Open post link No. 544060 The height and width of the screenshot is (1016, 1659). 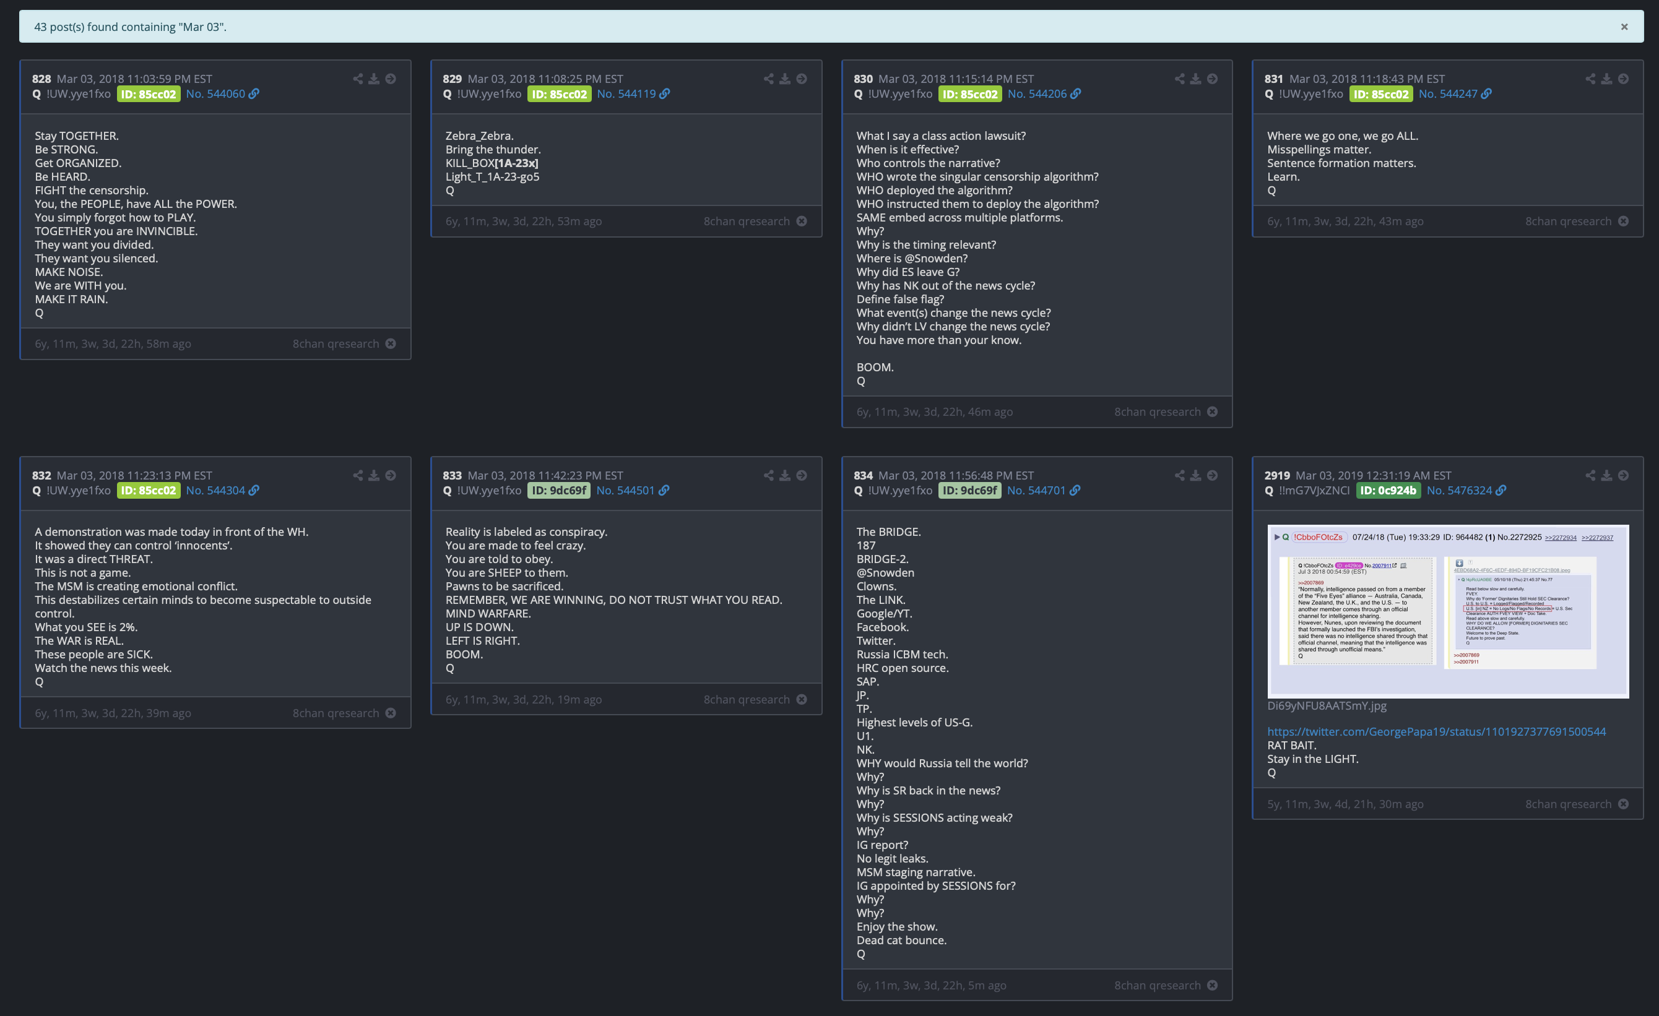tap(215, 93)
